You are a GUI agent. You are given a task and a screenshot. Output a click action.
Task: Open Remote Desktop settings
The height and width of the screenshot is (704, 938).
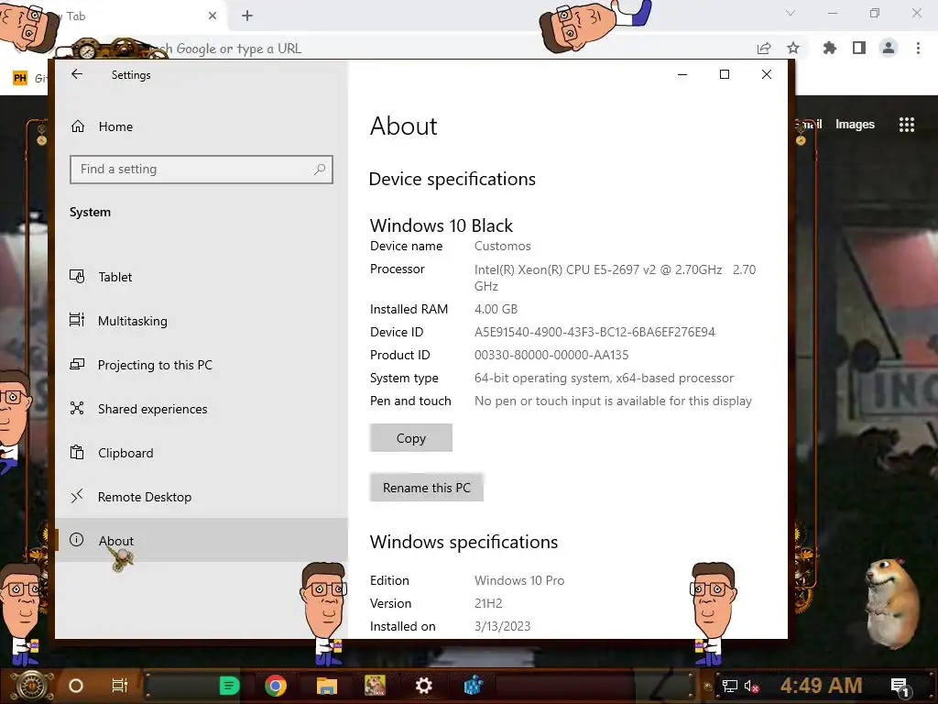(x=201, y=497)
